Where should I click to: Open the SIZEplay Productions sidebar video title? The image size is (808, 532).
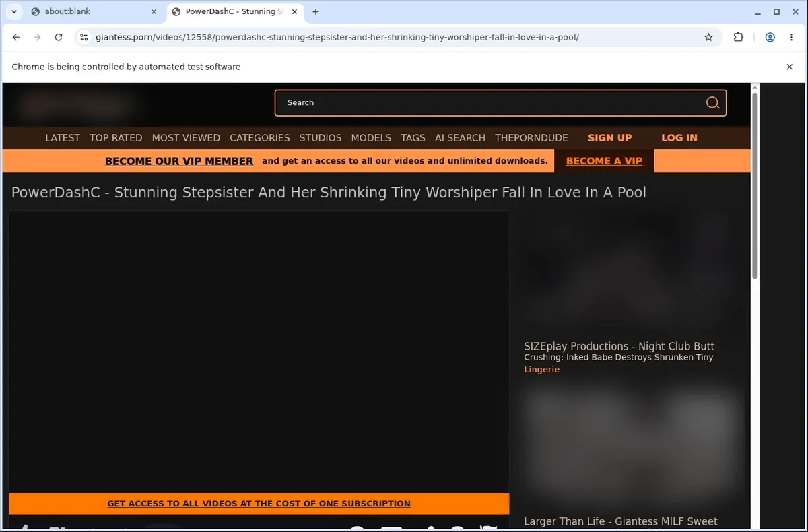point(619,352)
